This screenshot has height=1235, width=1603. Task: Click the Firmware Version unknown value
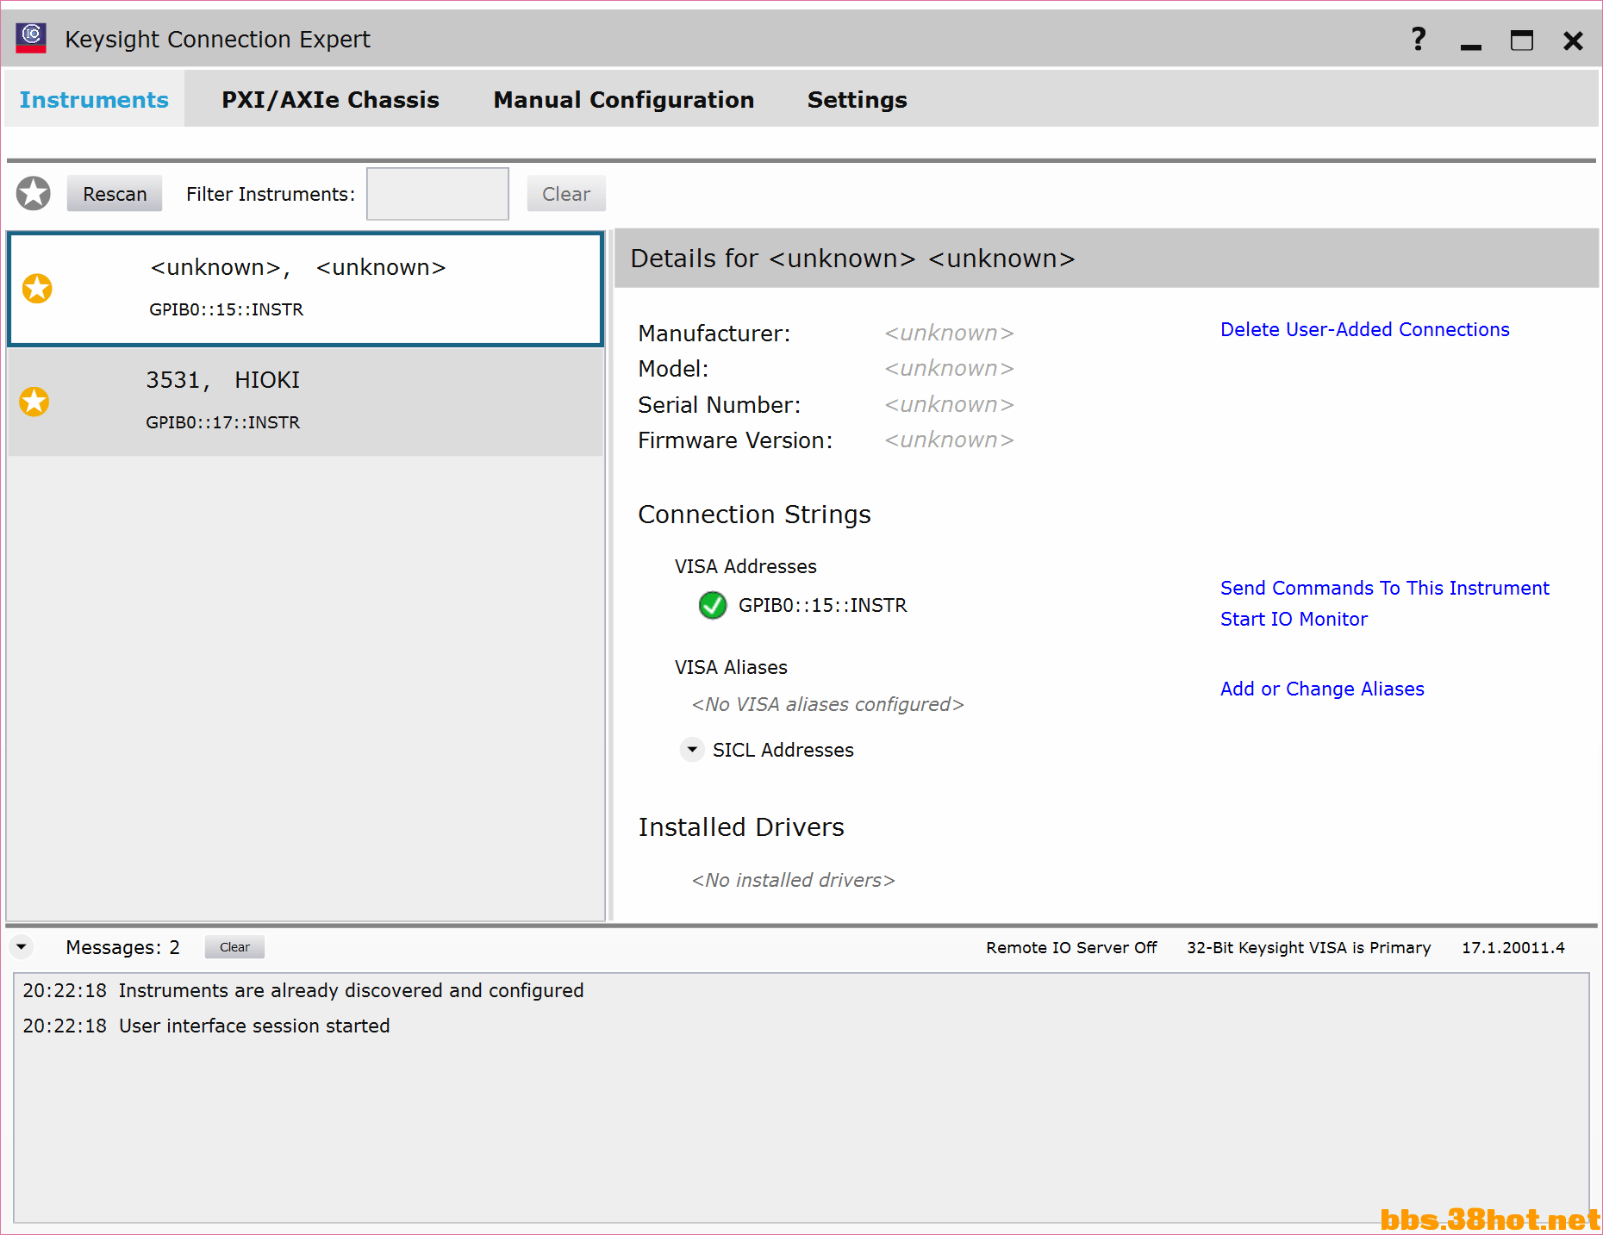pos(949,440)
